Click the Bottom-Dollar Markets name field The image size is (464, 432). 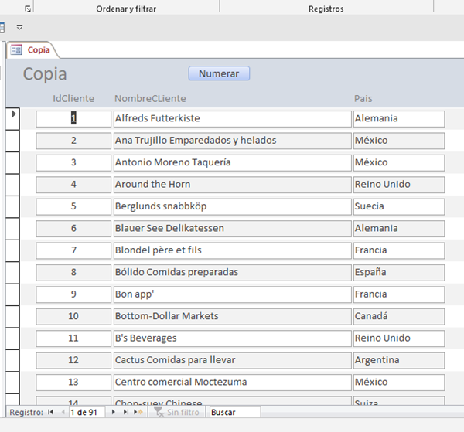[231, 316]
